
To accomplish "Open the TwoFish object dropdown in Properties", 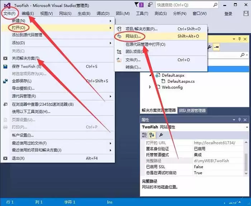I will click(247, 127).
